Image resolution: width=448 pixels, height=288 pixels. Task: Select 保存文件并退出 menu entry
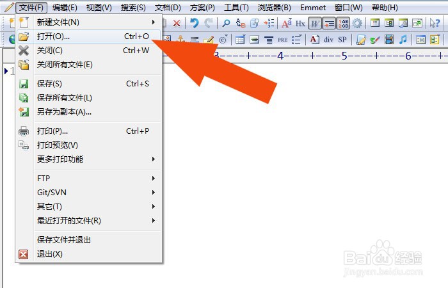[88, 240]
